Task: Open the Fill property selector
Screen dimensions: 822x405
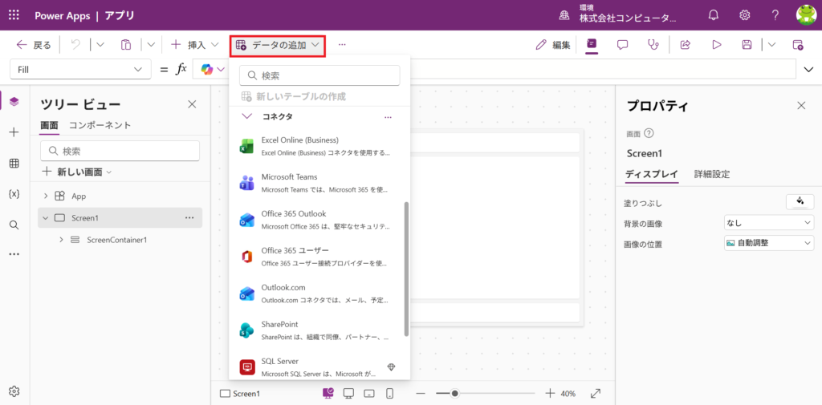Action: coord(81,69)
